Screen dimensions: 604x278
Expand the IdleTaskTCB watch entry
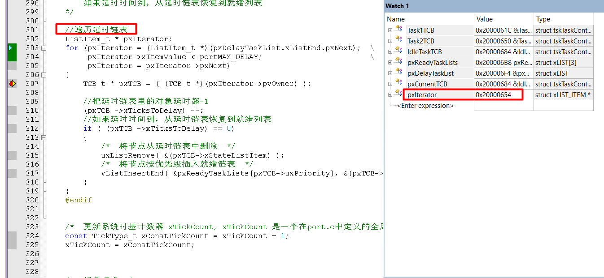click(390, 52)
